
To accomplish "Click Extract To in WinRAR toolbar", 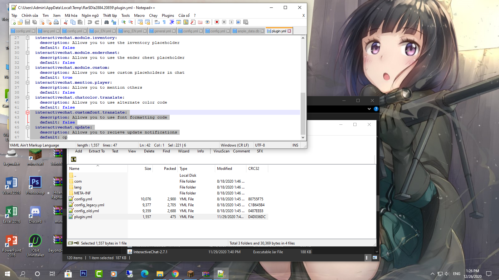I will tap(97, 151).
